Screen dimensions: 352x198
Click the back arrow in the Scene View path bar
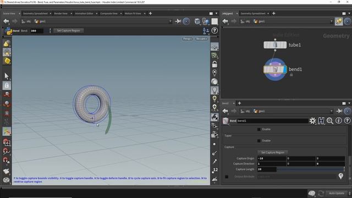tap(6, 21)
